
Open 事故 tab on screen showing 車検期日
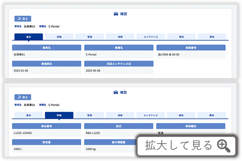tap(181, 37)
